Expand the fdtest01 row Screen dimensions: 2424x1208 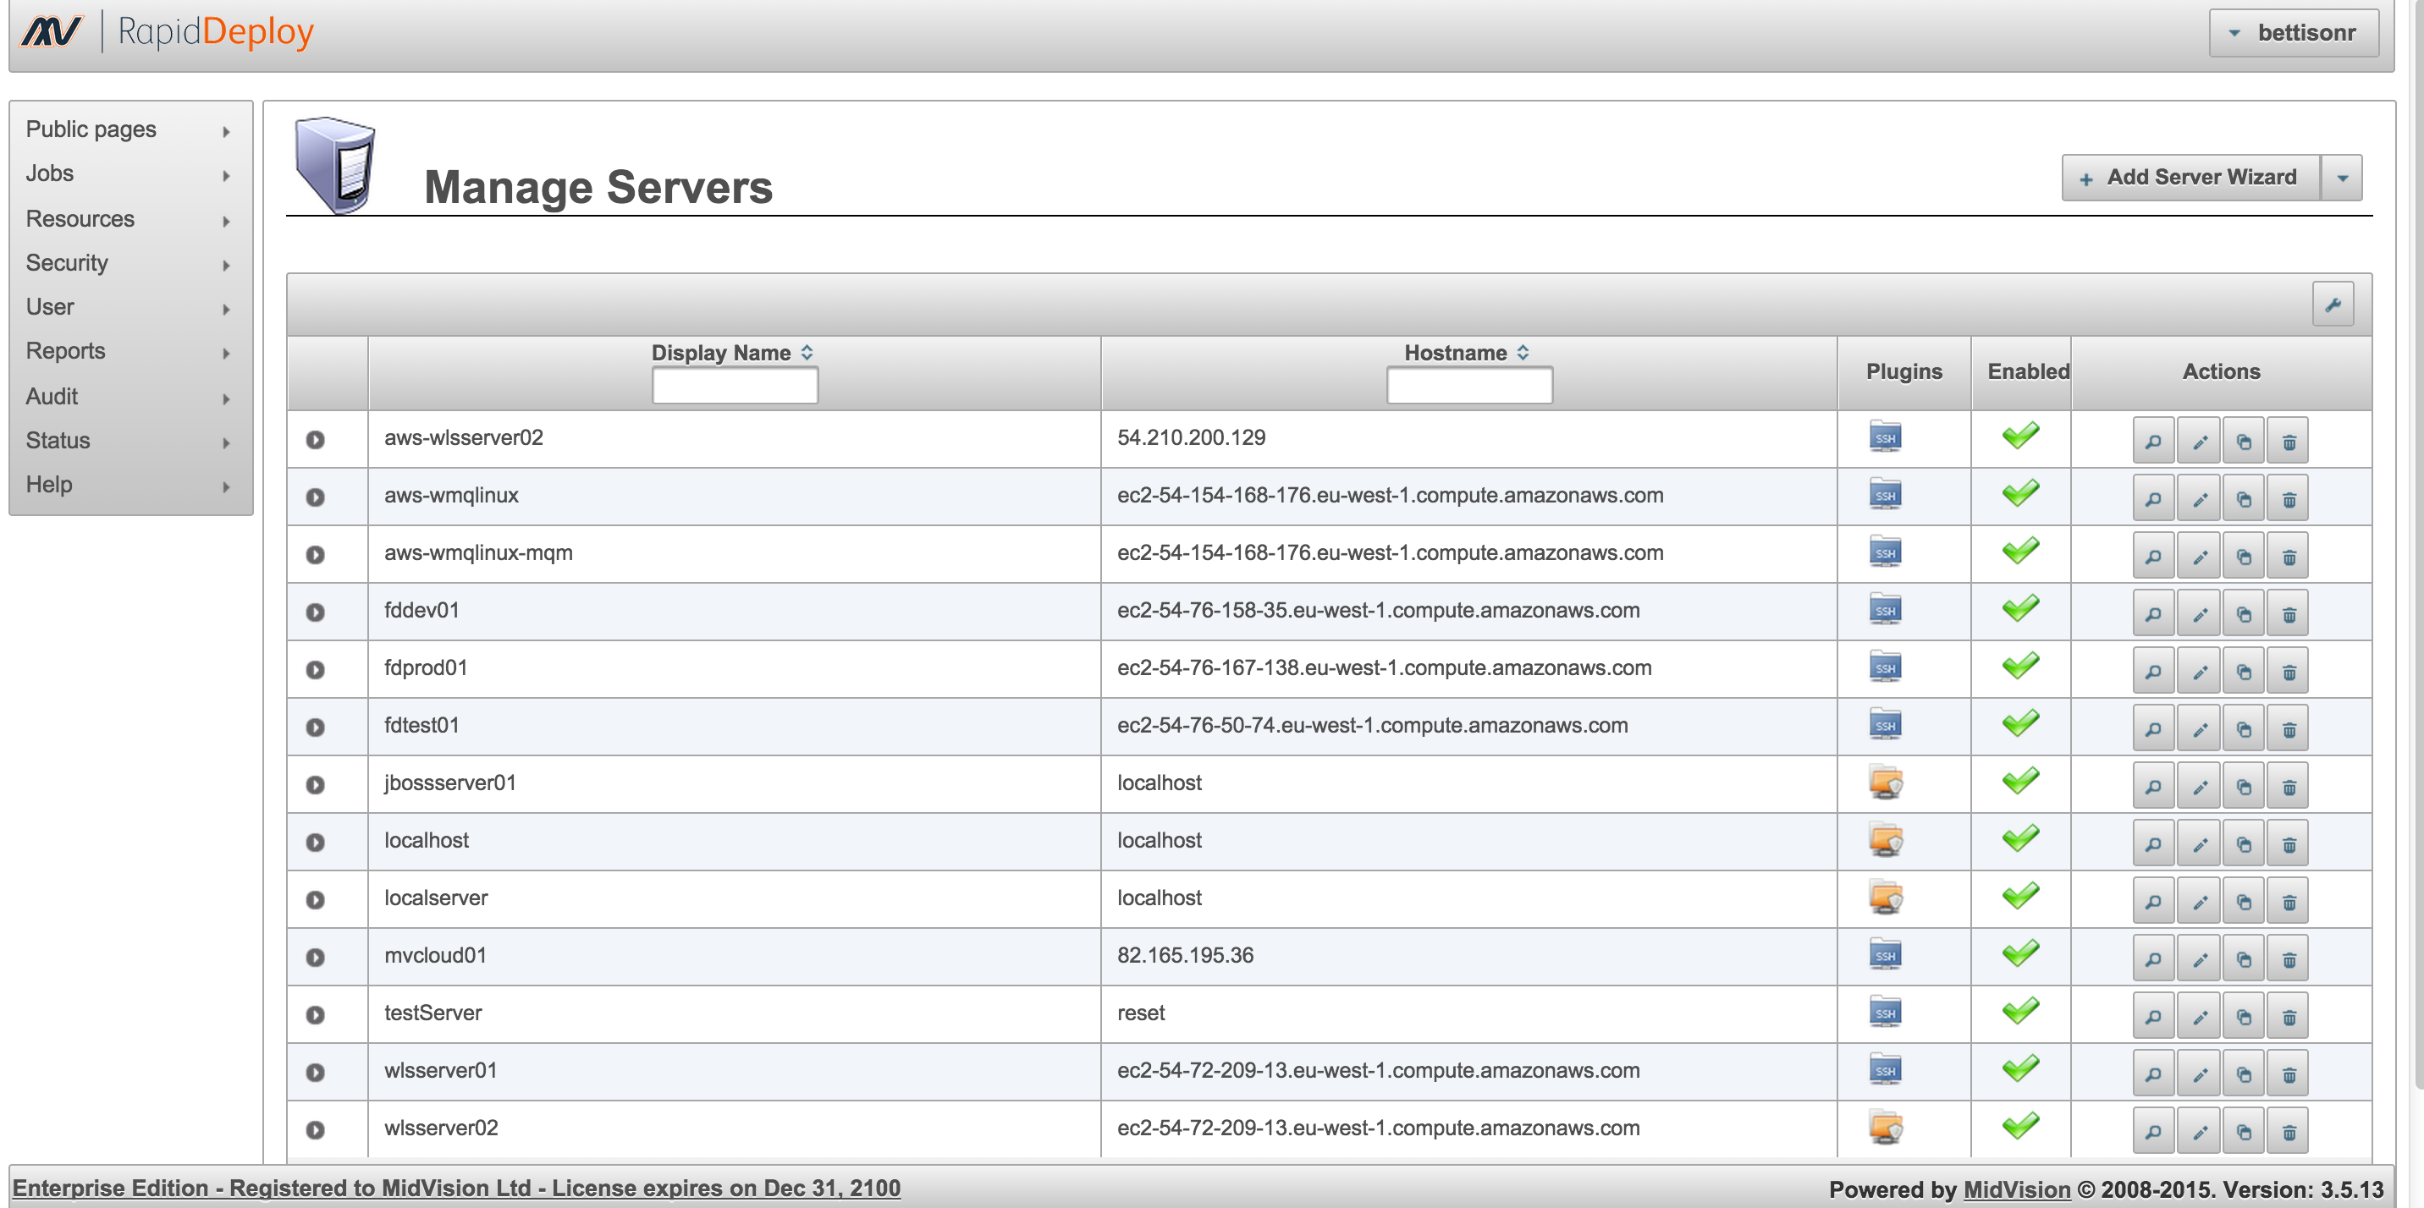pos(315,728)
